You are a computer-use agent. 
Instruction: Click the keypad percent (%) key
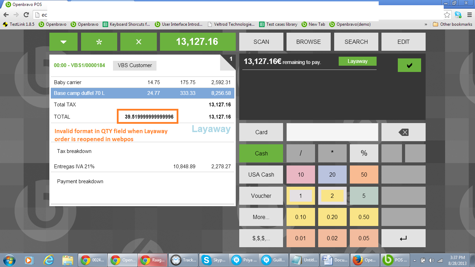(364, 153)
